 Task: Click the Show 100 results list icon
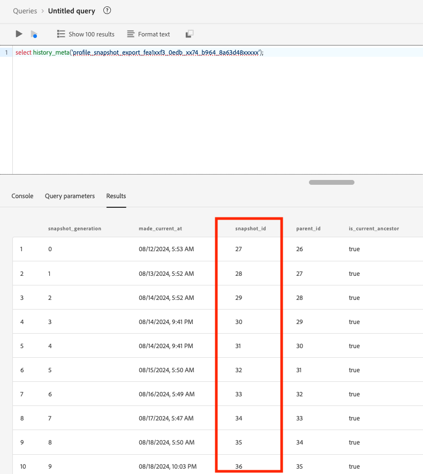coord(61,34)
